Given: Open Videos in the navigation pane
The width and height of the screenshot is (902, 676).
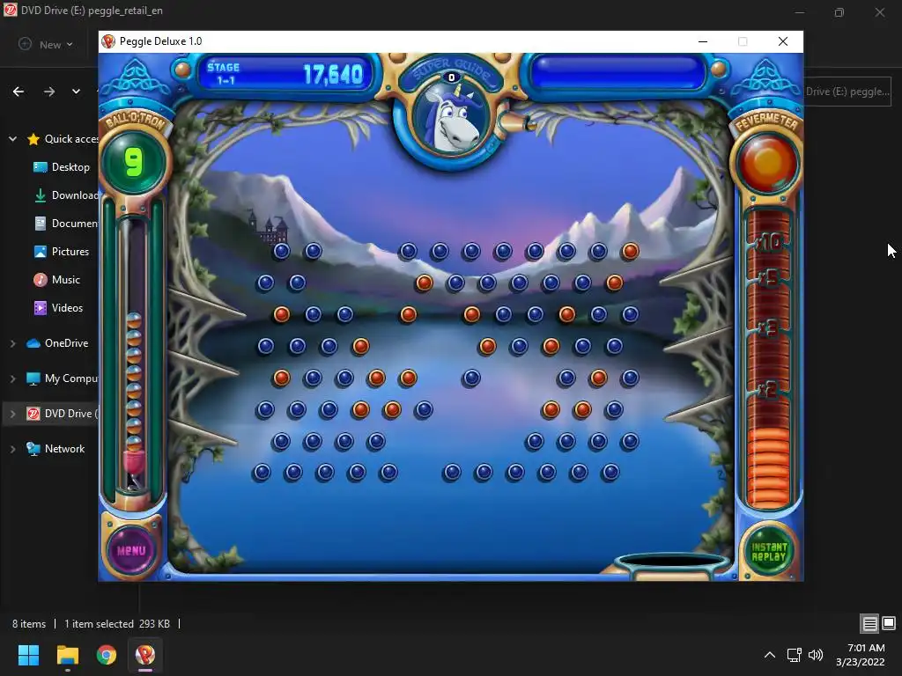Looking at the screenshot, I should click(x=61, y=308).
